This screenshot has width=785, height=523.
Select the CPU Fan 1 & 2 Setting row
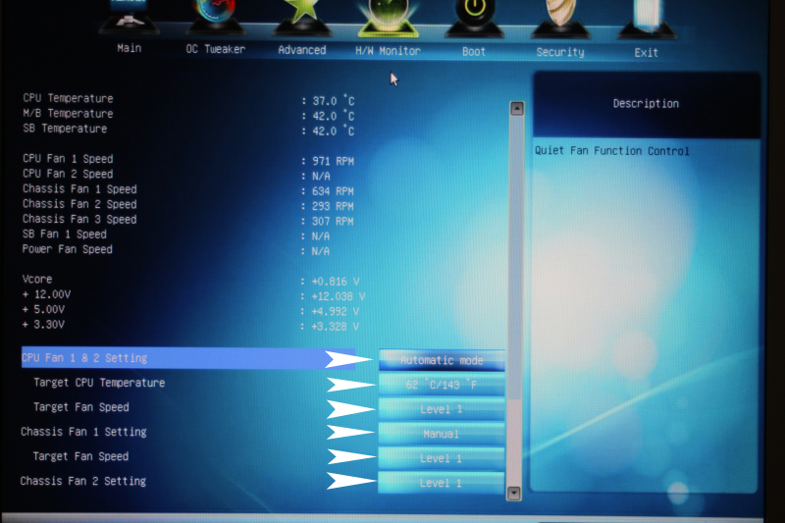pos(188,358)
